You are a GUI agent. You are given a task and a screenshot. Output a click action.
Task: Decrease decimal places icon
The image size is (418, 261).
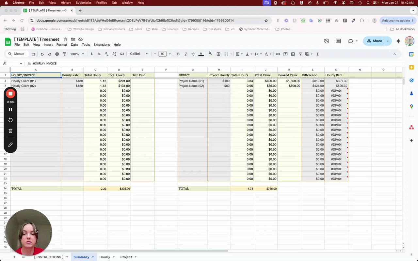coord(106,54)
